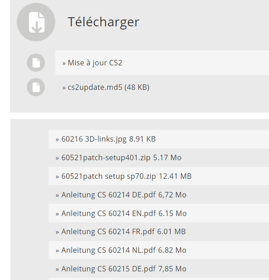Click the » arrow before Anleitung CS 60215 DE.pdf
The height and width of the screenshot is (280, 269).
tap(57, 269)
